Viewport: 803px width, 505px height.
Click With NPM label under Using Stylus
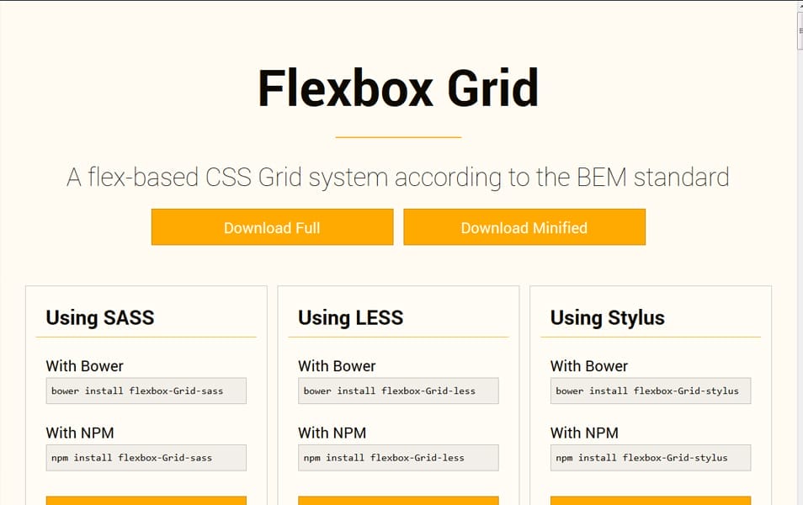coord(584,433)
